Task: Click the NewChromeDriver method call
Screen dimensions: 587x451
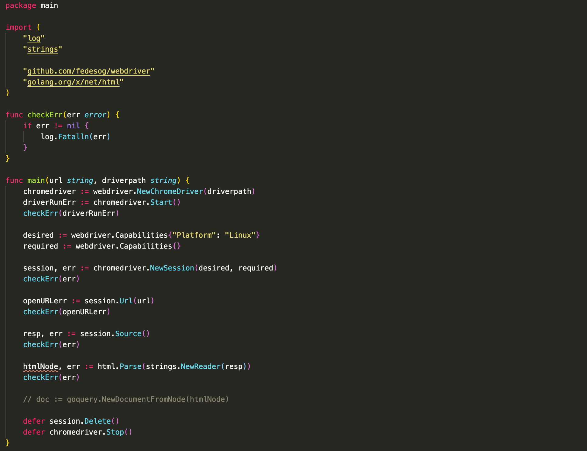Action: click(170, 191)
